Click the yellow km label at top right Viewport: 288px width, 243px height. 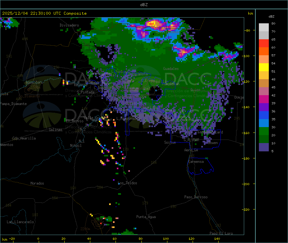click(250, 13)
